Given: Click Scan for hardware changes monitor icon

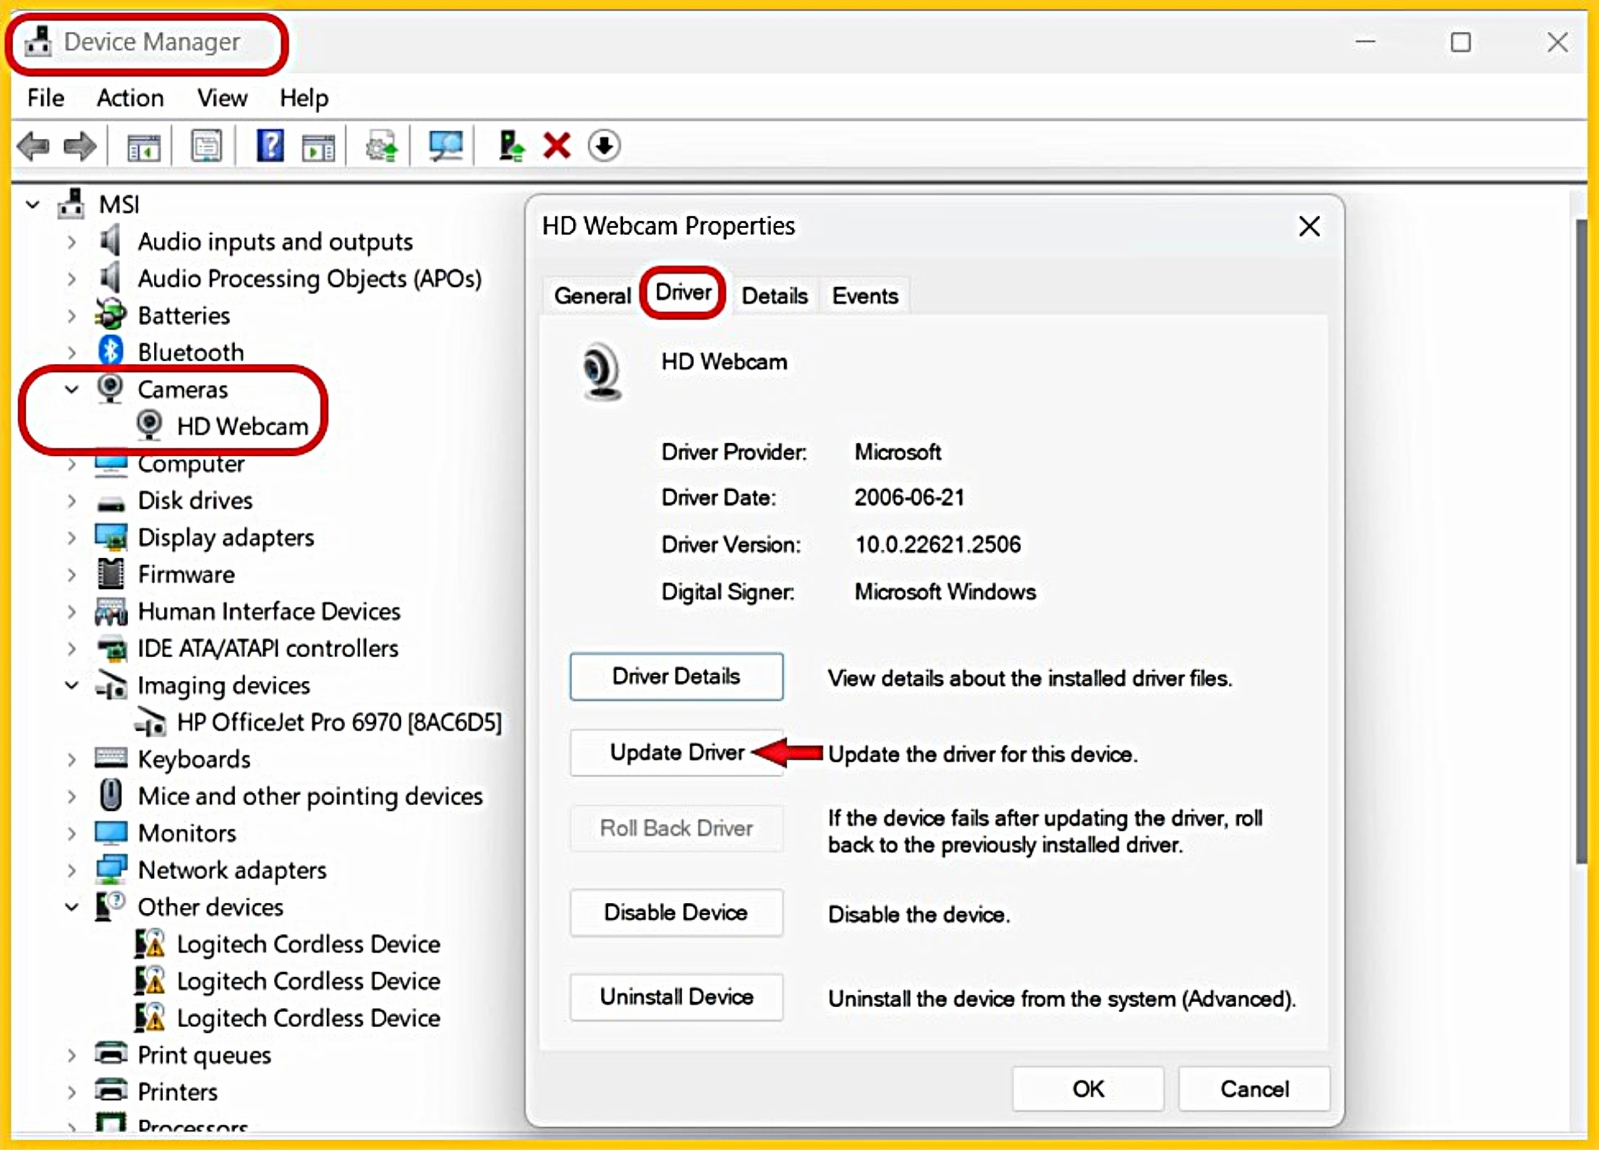Looking at the screenshot, I should click(x=446, y=146).
